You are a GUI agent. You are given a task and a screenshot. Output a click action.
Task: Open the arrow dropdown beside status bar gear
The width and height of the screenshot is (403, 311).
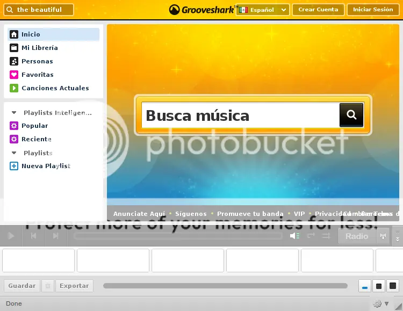tap(386, 304)
